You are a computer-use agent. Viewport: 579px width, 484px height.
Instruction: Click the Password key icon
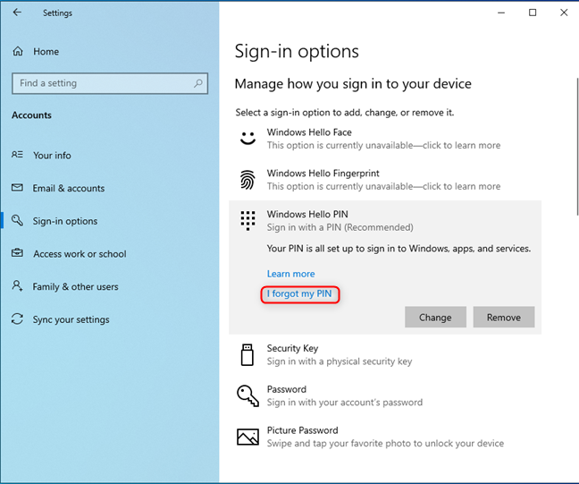pos(248,395)
